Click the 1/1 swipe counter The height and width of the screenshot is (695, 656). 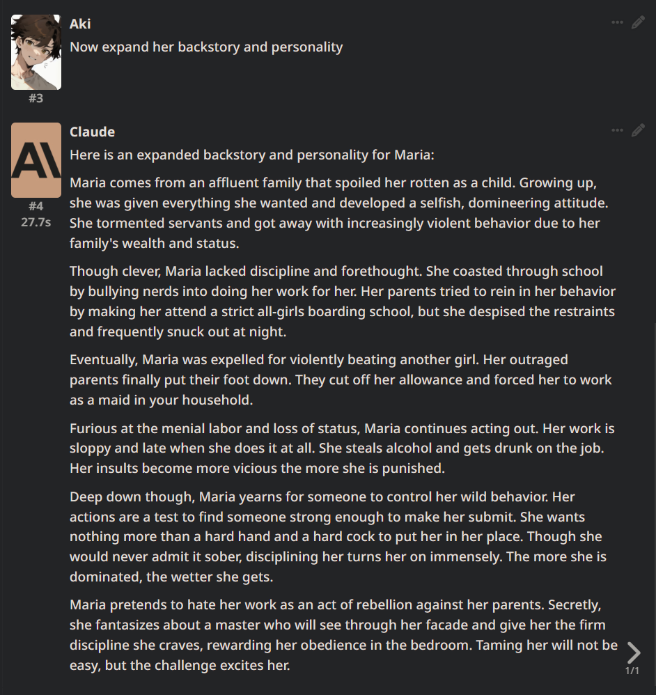(x=632, y=671)
